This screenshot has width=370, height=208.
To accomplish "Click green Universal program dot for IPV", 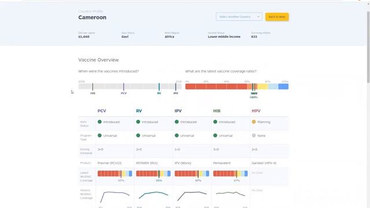I will tap(176, 136).
